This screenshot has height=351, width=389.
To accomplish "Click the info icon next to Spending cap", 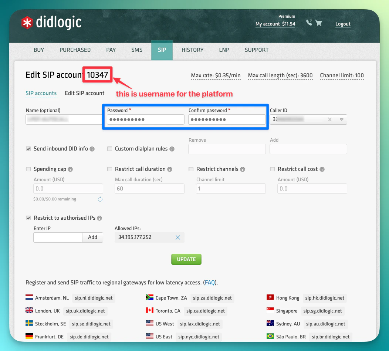I will pyautogui.click(x=70, y=169).
